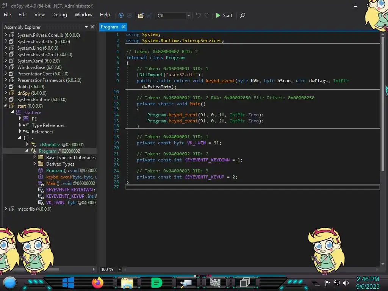
Task: Select the Program document tab
Action: tap(110, 27)
